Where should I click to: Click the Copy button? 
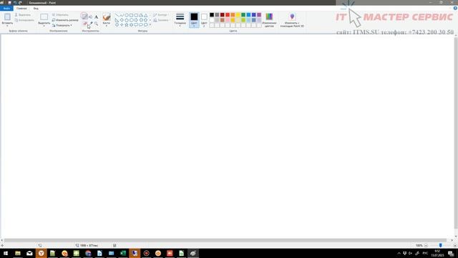coord(24,20)
